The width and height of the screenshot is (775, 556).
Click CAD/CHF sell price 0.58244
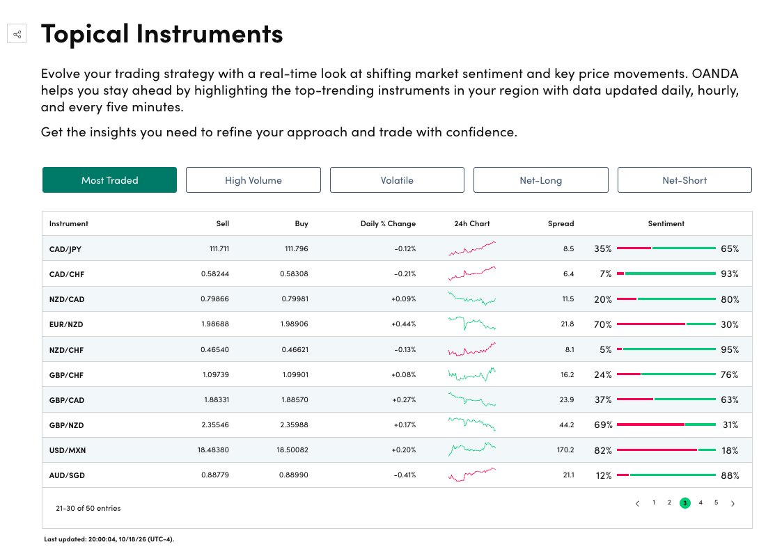coord(215,273)
